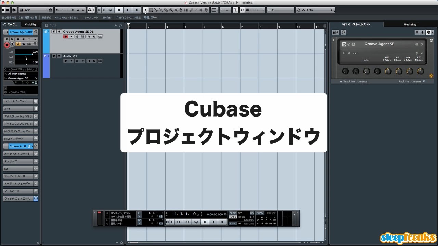Image resolution: width=438 pixels, height=246 pixels.
Task: Toggle Record Enable on Groove Agent SE 01 track
Action: pyautogui.click(x=66, y=37)
